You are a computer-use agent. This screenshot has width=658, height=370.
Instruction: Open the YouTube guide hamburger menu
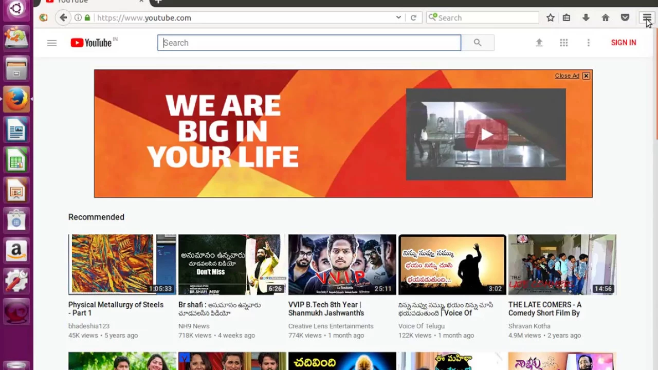(51, 43)
